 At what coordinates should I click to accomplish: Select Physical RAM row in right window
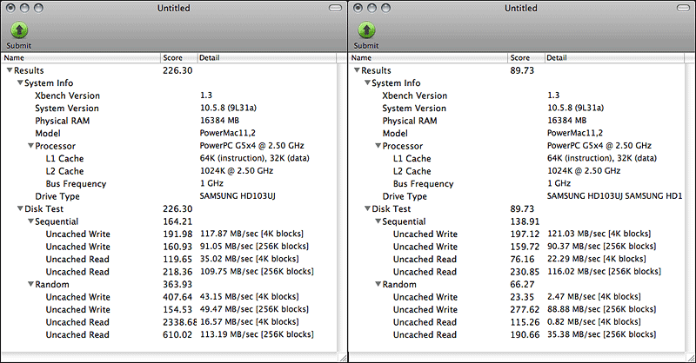click(411, 121)
